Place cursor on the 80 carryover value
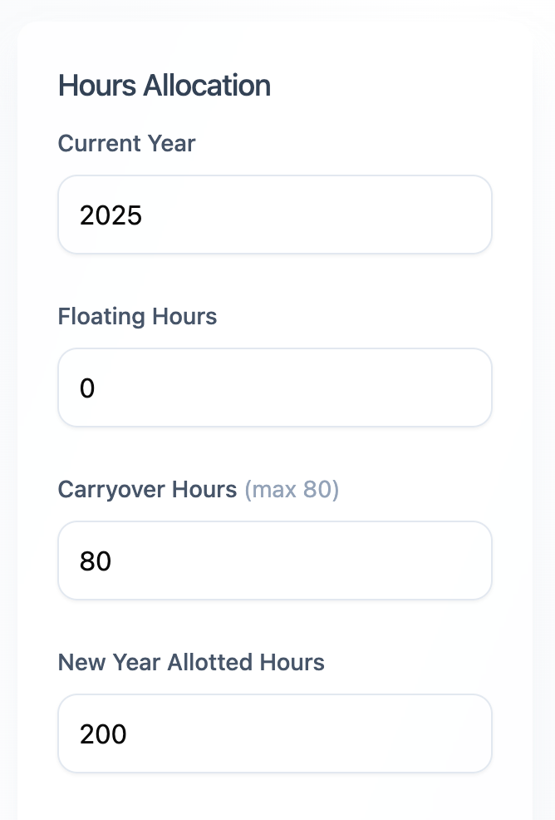The width and height of the screenshot is (555, 820). 96,561
